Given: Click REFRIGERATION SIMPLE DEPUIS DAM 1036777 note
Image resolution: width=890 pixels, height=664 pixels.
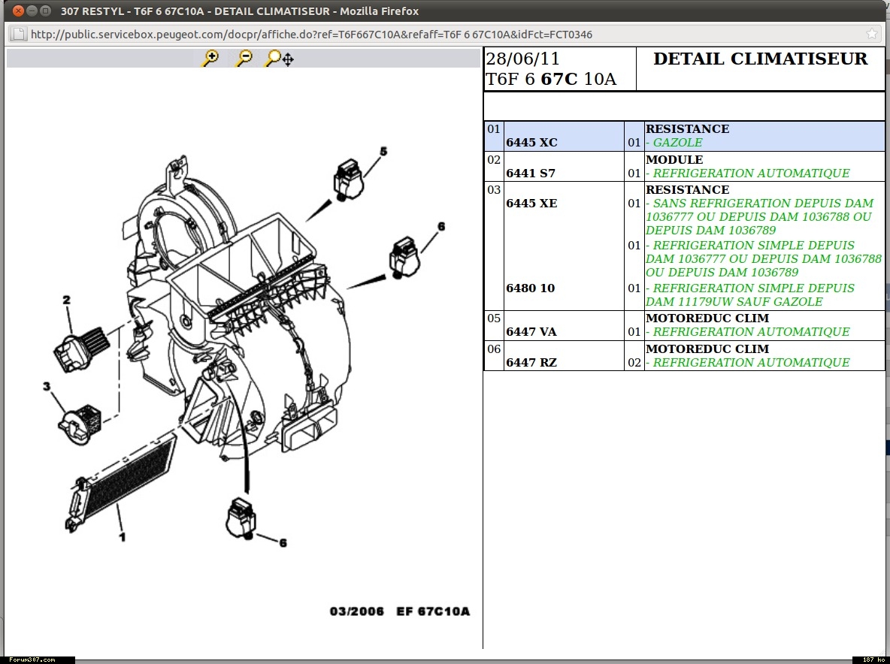Looking at the screenshot, I should 764,258.
